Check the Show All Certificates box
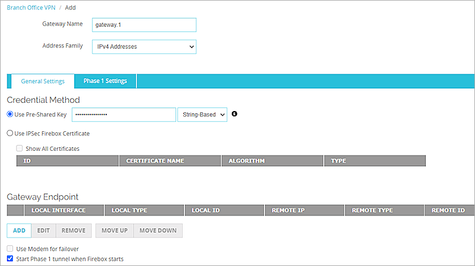Screen dimensions: 475x266 coord(20,148)
